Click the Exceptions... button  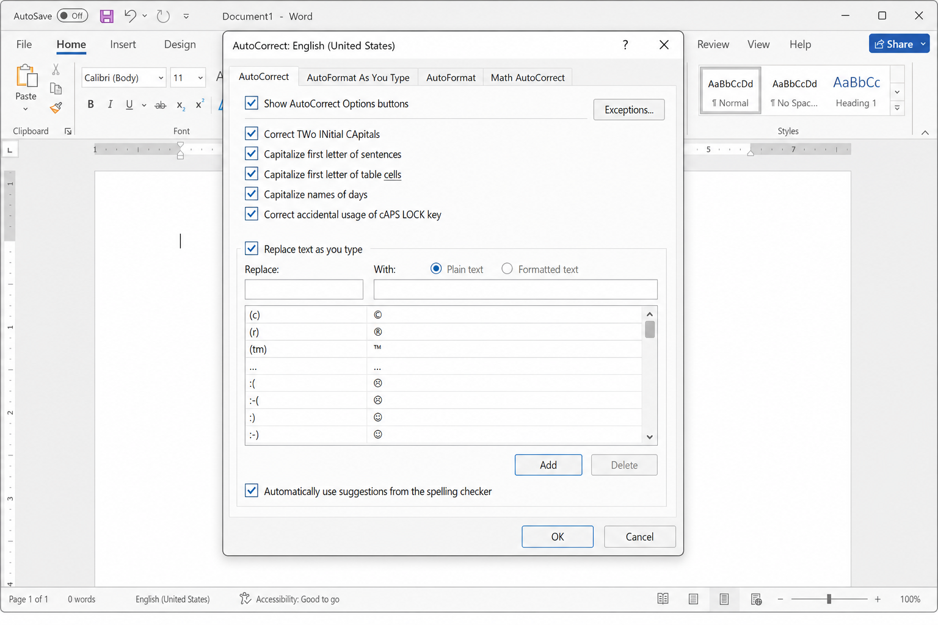point(629,110)
